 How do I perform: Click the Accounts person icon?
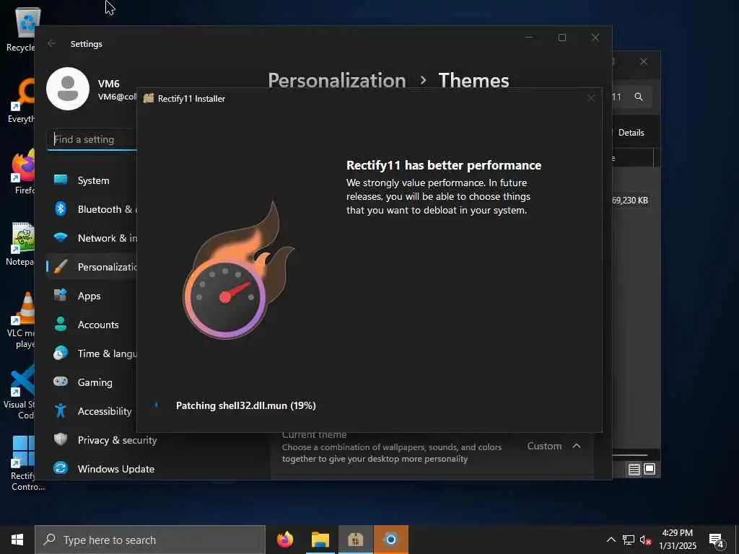tap(61, 324)
